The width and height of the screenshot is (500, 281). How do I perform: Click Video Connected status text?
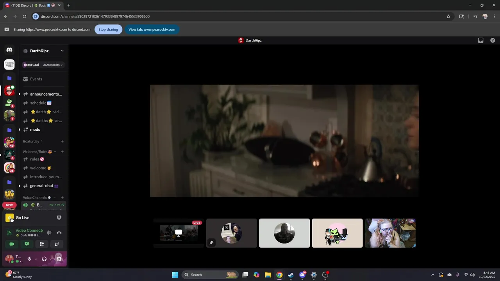coord(29,230)
